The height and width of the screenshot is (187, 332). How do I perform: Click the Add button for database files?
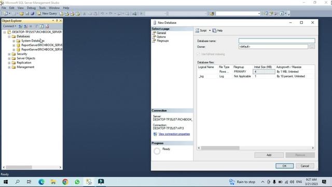click(269, 155)
